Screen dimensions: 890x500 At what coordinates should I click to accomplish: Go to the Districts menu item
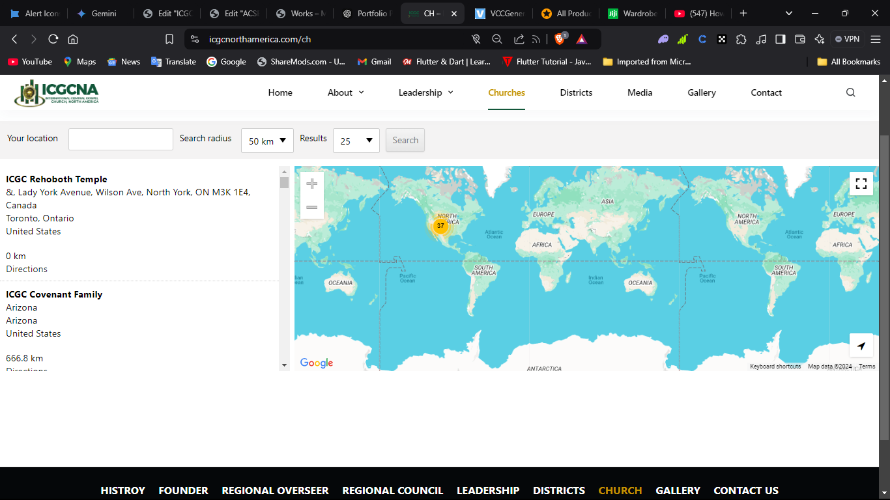coord(576,92)
